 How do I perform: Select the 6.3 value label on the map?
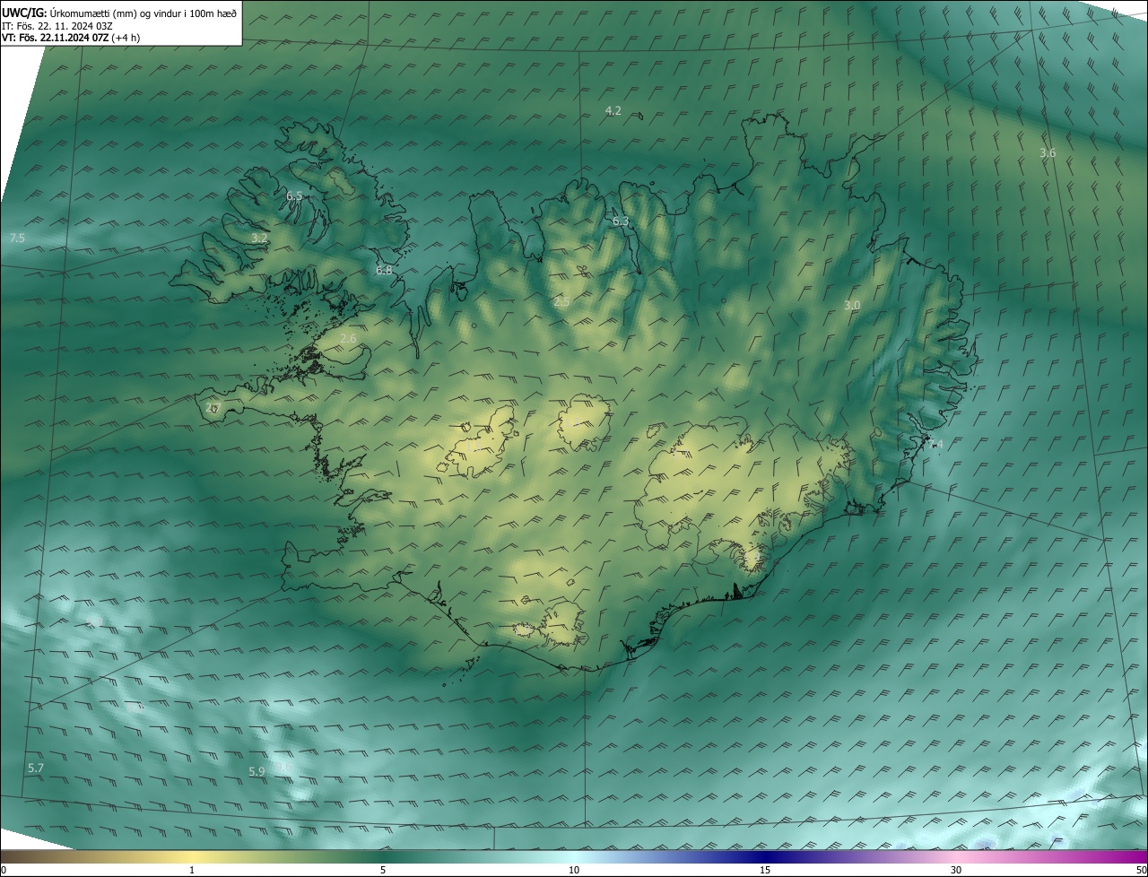pos(621,221)
